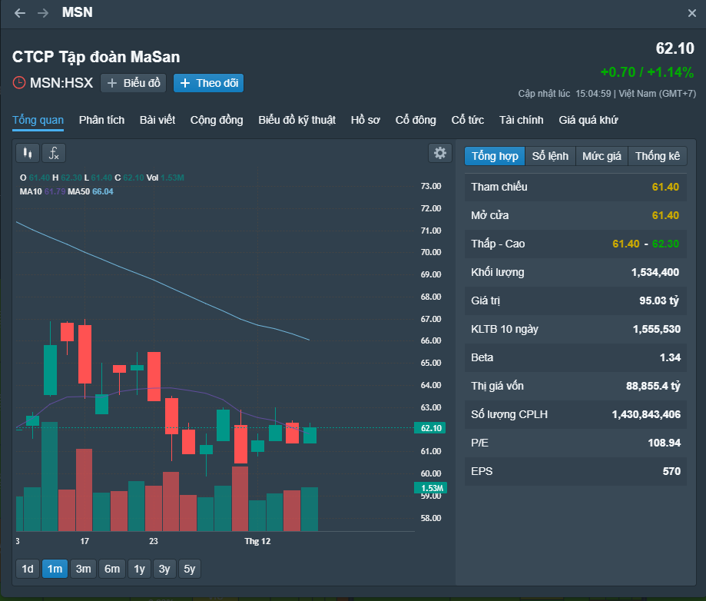706x601 pixels.
Task: Set chart range to 1d
Action: coord(28,569)
